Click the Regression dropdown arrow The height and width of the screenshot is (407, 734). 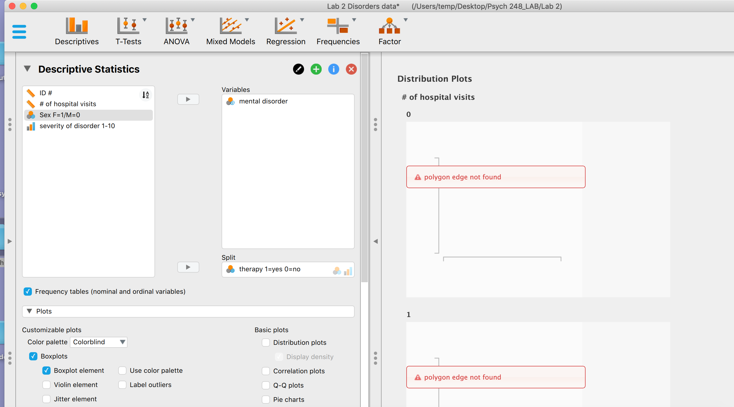point(302,20)
